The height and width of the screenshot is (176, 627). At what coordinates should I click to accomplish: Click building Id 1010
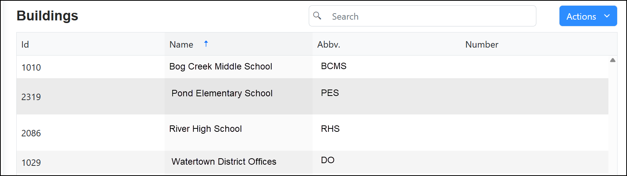click(x=31, y=68)
